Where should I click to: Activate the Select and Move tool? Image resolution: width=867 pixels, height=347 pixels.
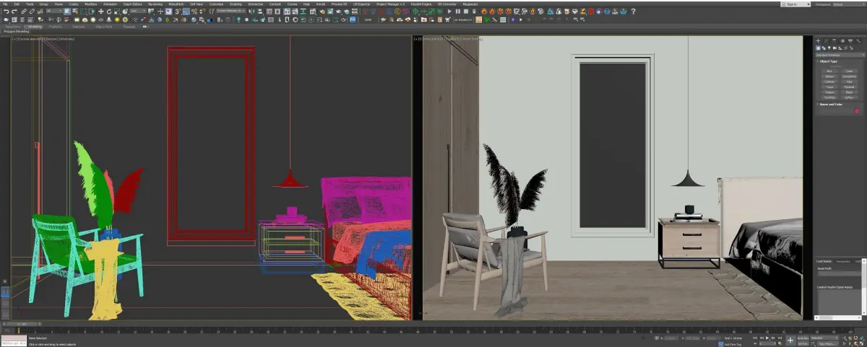pyautogui.click(x=100, y=12)
